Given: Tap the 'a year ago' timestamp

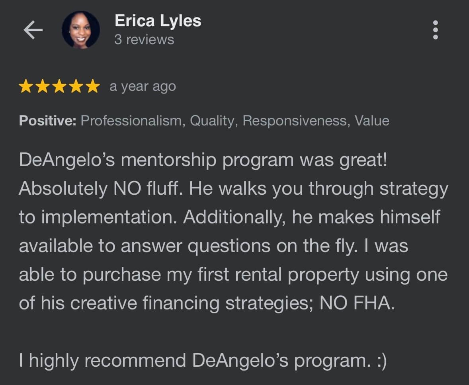Looking at the screenshot, I should pyautogui.click(x=143, y=87).
